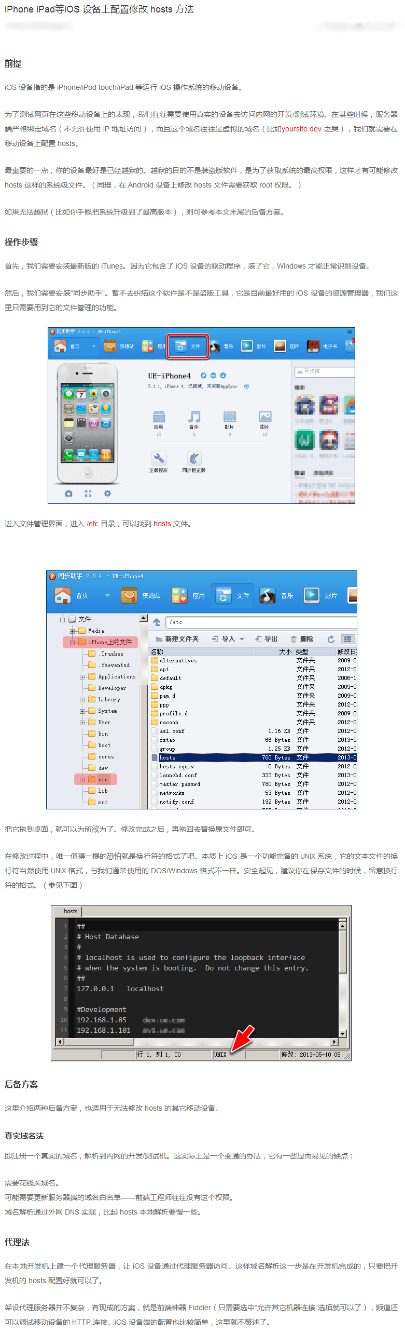Click the 音乐 icon in file browser window toolbar
The width and height of the screenshot is (405, 1333).
point(267,595)
